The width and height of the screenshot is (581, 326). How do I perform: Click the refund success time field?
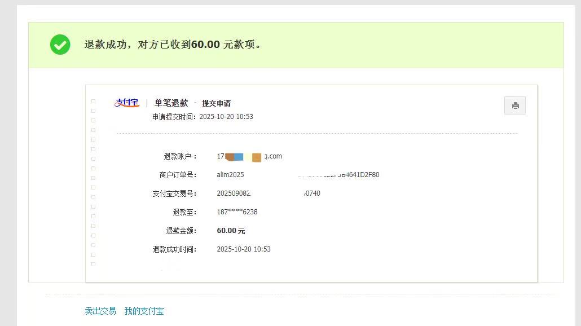pos(244,249)
